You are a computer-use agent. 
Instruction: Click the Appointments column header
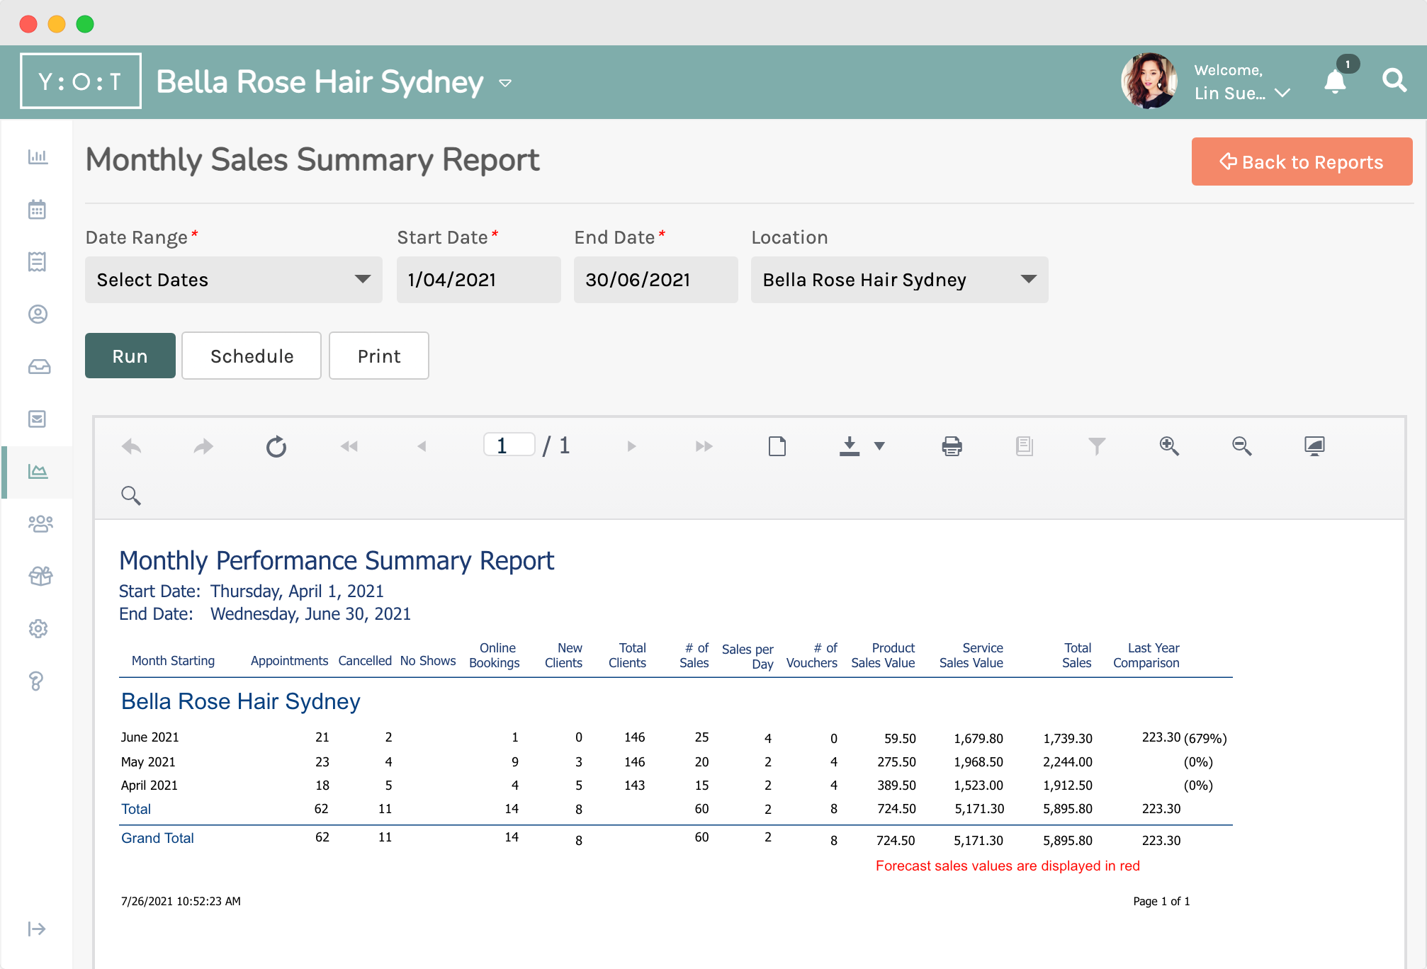point(289,661)
